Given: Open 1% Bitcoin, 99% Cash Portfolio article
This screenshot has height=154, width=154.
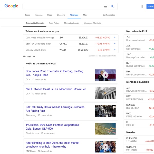Looking at the screenshot, I should [52, 127].
